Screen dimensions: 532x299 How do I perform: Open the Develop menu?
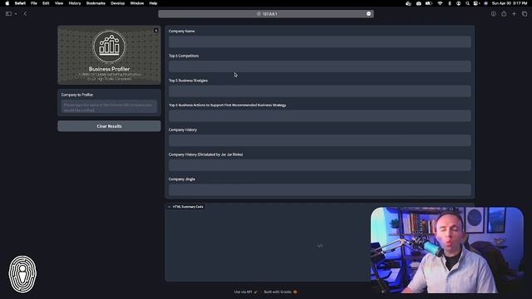tap(118, 3)
